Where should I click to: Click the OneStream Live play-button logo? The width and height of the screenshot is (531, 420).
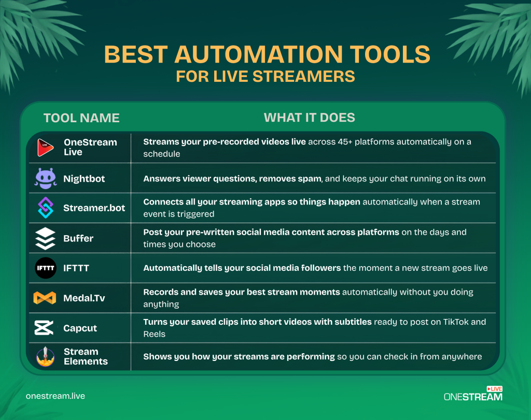tap(46, 148)
